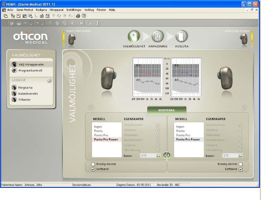Image resolution: width=261 pixels, height=200 pixels.
Task: Click the left-right swap arrows button
Action: pyautogui.click(x=167, y=155)
